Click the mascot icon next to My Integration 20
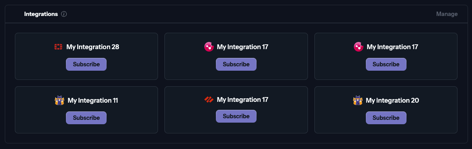Viewport: 472px width, 149px height. (x=358, y=100)
